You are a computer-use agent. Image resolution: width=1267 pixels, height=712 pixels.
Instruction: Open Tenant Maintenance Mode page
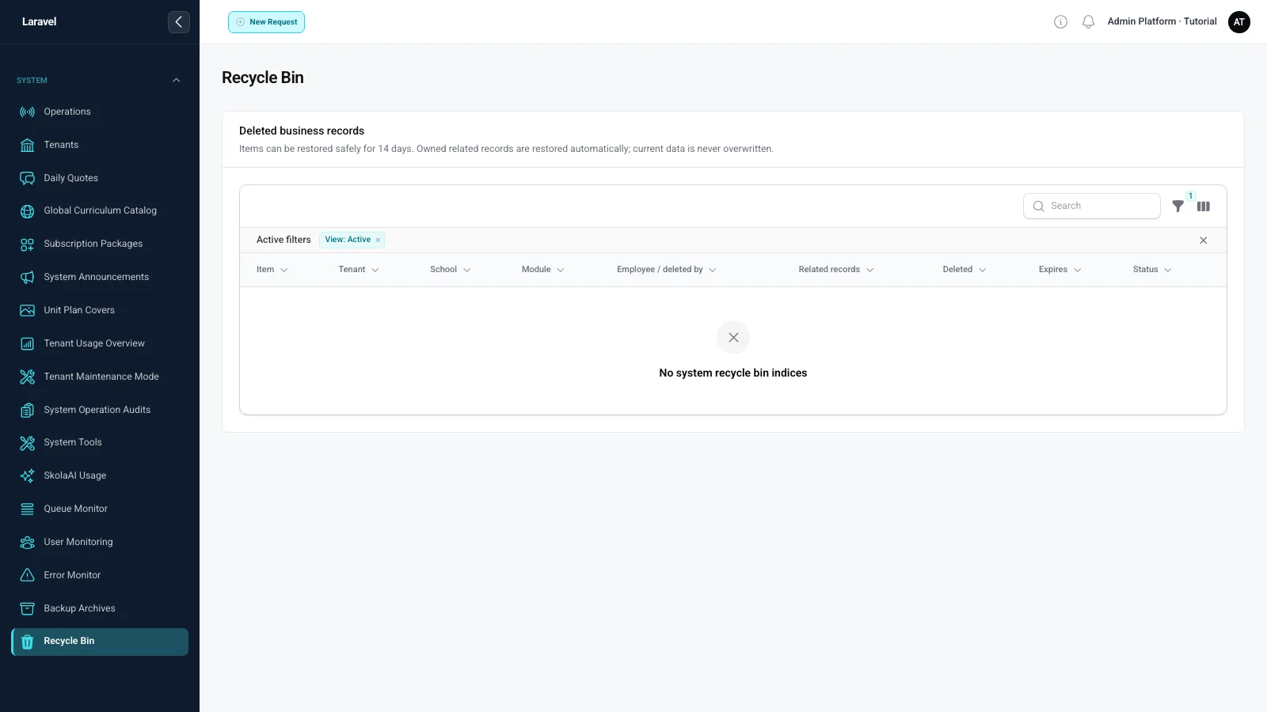point(100,377)
